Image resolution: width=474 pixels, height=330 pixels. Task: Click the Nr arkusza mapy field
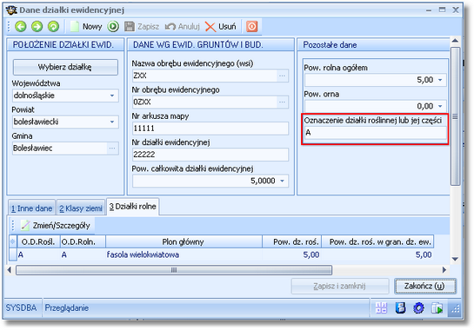pyautogui.click(x=210, y=129)
